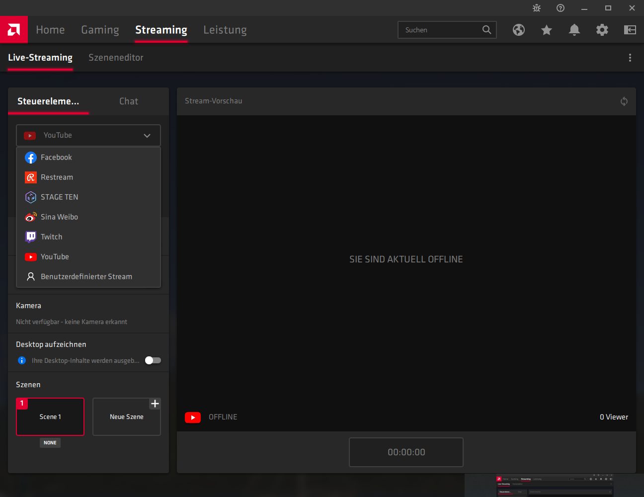This screenshot has height=497, width=644.
Task: Switch to the Gaming tab
Action: 100,30
